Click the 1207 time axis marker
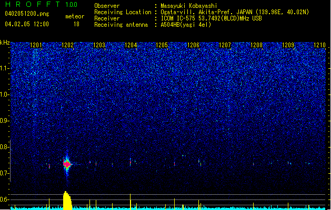The height and width of the screenshot is (210, 331). pyautogui.click(x=225, y=45)
